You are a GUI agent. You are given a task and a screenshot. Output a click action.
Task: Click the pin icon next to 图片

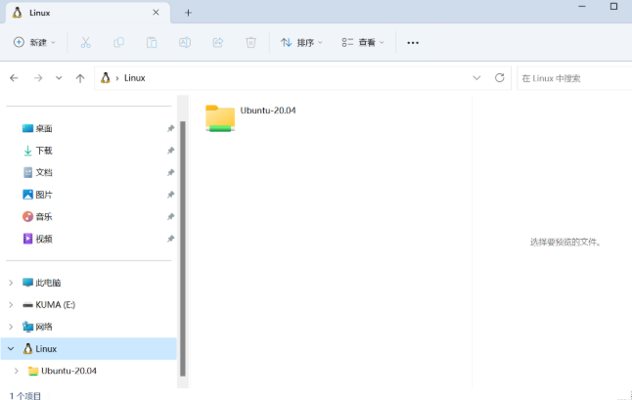(x=170, y=195)
